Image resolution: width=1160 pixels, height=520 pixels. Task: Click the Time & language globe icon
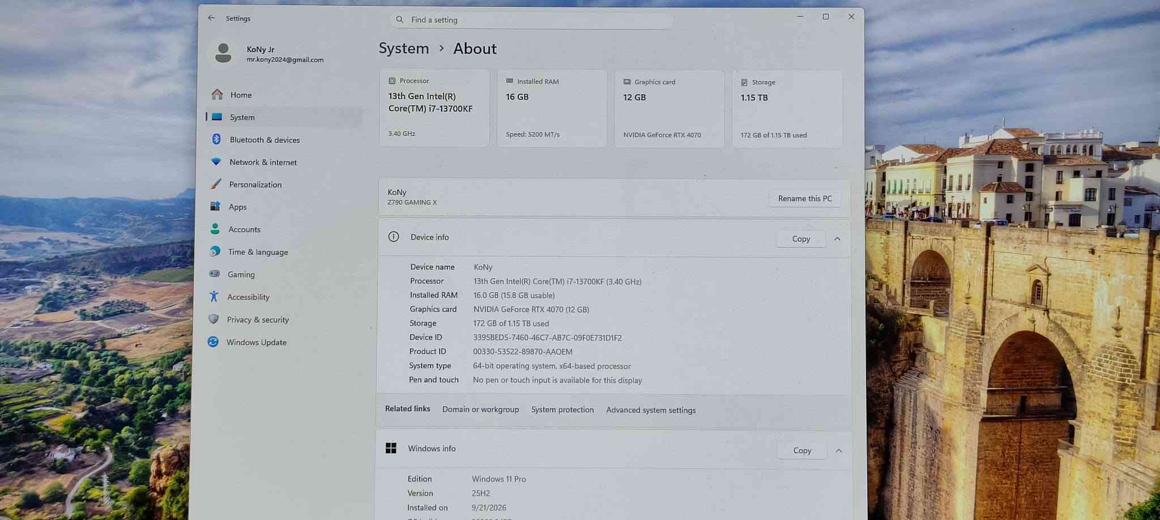coord(215,252)
